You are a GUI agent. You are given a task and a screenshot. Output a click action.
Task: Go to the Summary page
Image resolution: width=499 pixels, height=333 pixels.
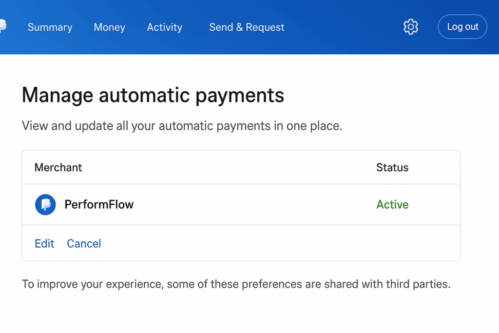click(x=50, y=27)
